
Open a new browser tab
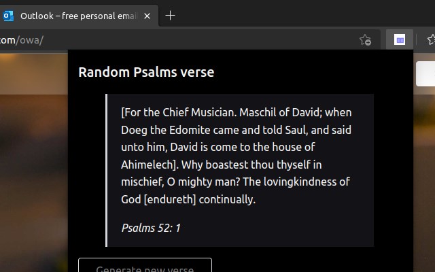(170, 16)
